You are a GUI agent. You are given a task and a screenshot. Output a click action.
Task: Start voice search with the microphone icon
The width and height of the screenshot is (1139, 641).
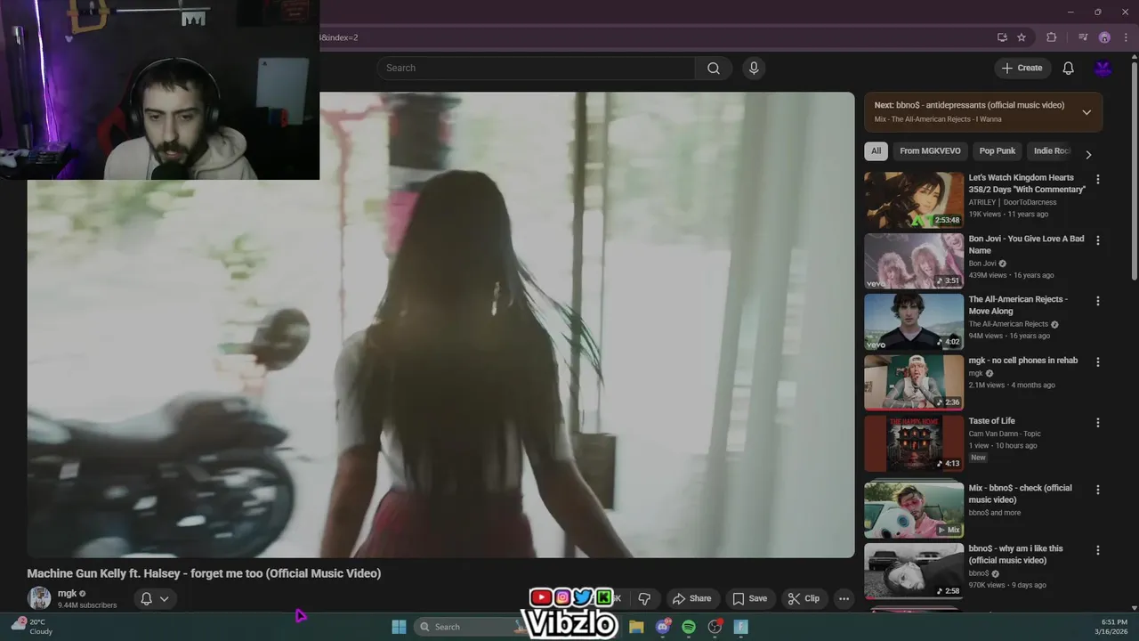click(754, 69)
